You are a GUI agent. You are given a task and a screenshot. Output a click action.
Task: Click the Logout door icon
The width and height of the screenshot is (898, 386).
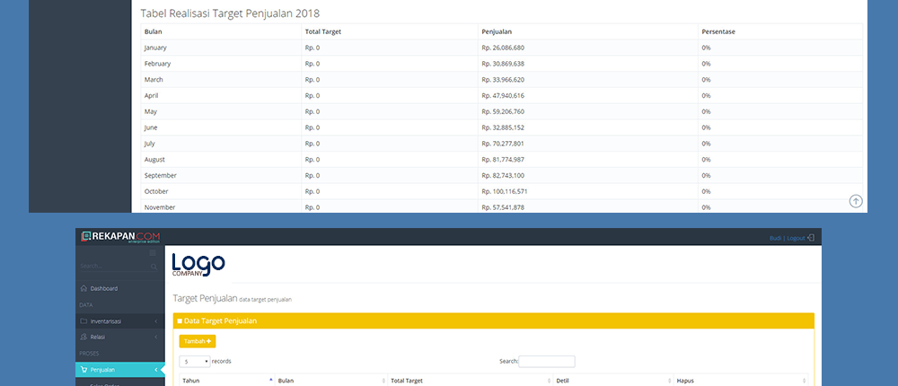click(x=810, y=238)
